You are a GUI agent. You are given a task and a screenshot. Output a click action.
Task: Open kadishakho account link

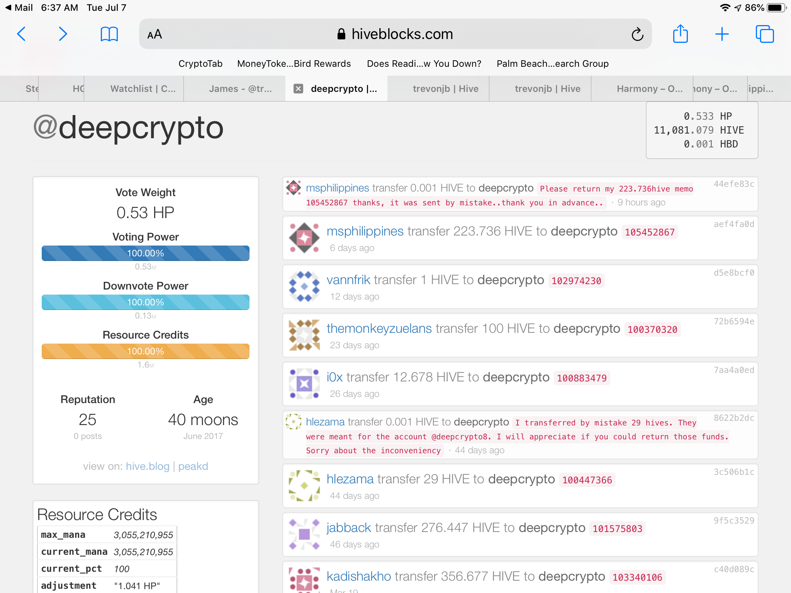[x=359, y=576]
